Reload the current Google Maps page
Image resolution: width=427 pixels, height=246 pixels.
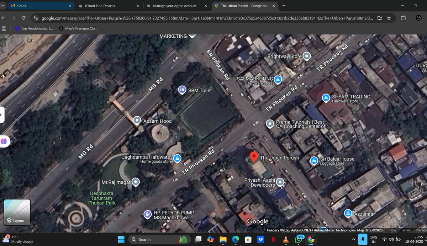[x=23, y=18]
